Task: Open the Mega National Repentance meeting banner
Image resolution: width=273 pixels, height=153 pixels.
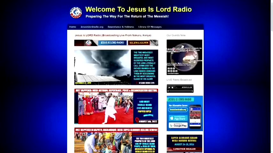Action: pos(116,106)
